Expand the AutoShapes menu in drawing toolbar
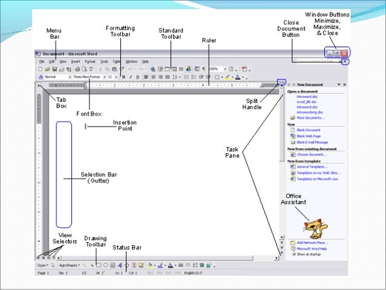The height and width of the screenshot is (290, 386). (x=69, y=265)
